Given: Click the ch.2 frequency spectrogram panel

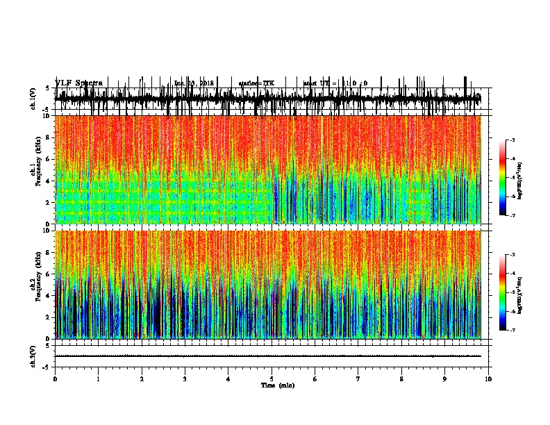Looking at the screenshot, I should pyautogui.click(x=267, y=285).
